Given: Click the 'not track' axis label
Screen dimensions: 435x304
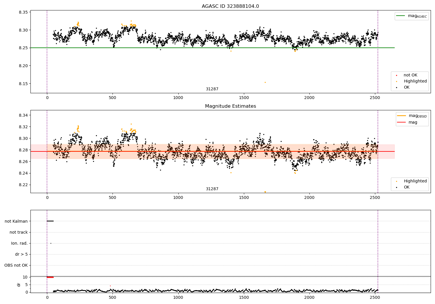Looking at the screenshot, I should pos(19,232).
